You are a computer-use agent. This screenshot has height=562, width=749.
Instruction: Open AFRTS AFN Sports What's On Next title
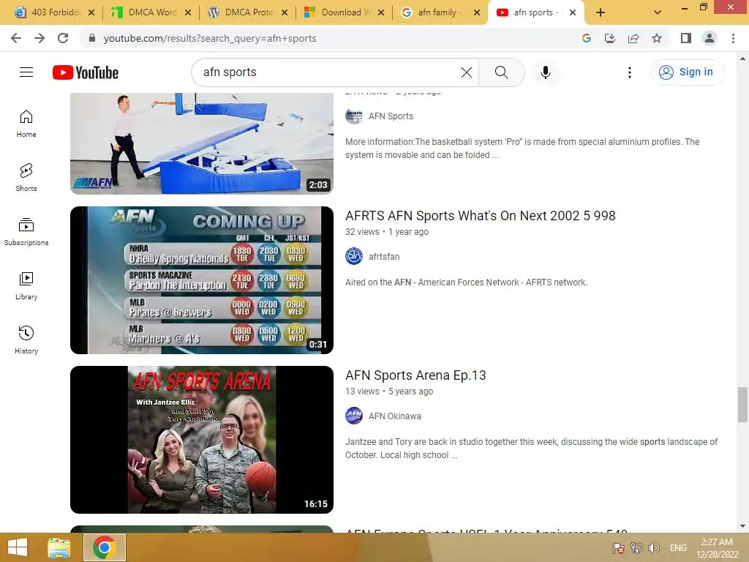(480, 216)
